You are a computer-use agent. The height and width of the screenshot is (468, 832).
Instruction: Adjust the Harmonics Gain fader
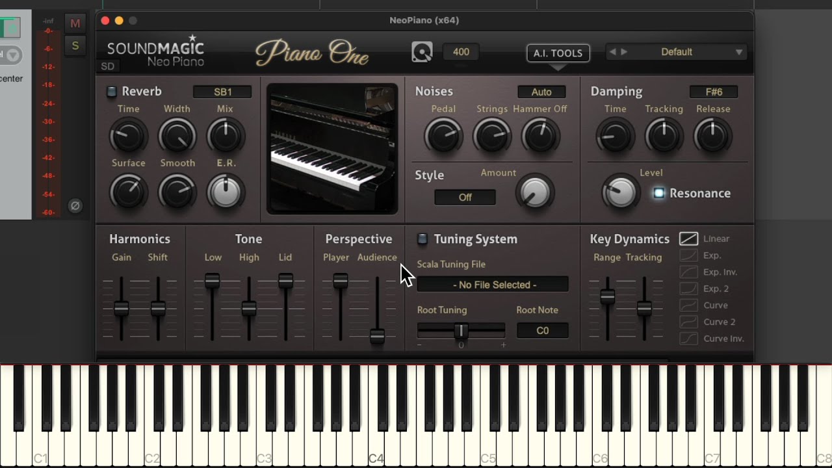pos(121,309)
